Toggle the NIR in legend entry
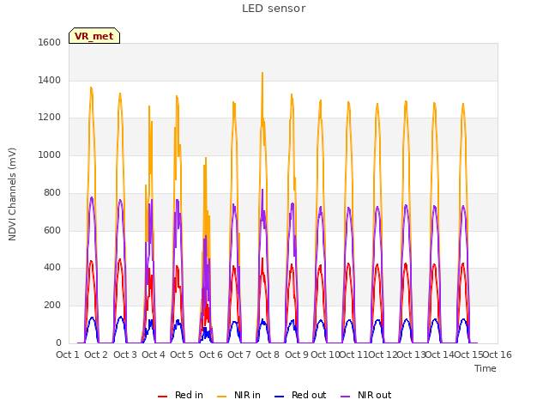The image size is (549, 412). coord(238,395)
